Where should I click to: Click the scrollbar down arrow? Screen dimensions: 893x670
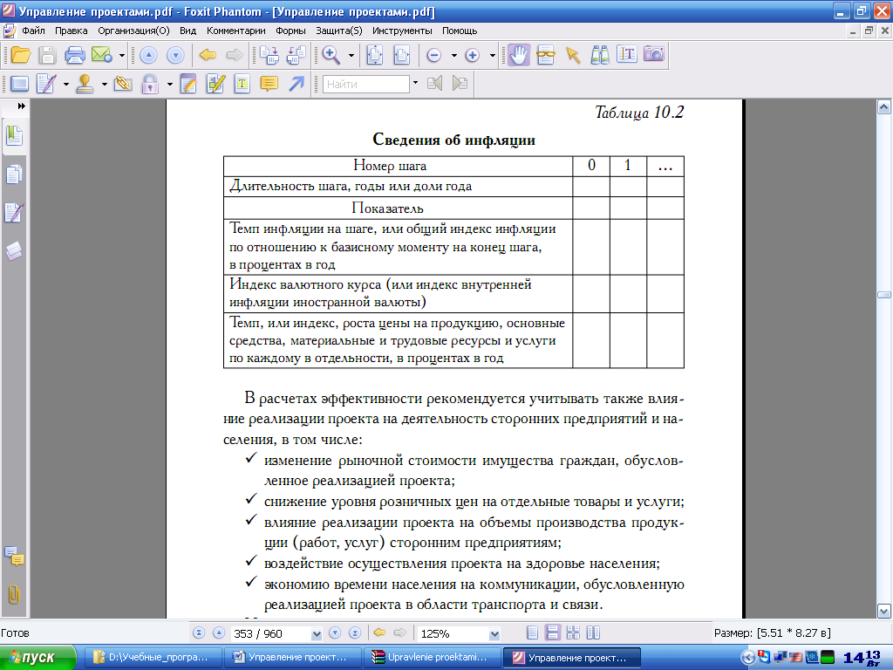(884, 612)
